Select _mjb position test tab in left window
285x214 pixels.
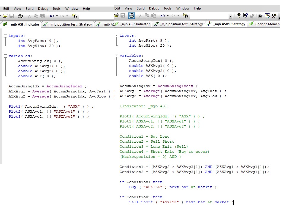68,24
